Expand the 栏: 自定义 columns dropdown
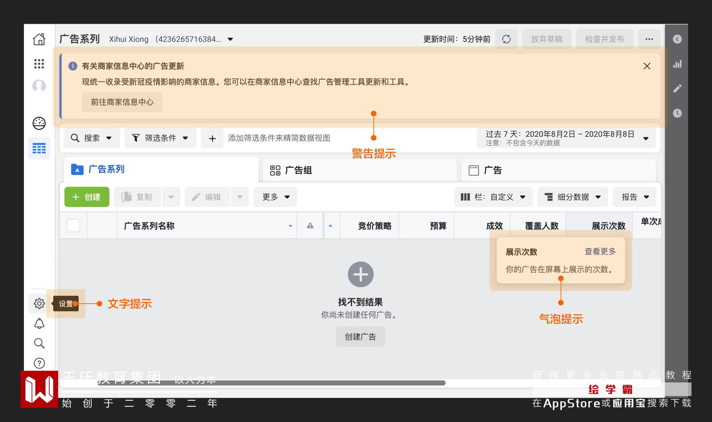This screenshot has height=422, width=712. pos(493,197)
